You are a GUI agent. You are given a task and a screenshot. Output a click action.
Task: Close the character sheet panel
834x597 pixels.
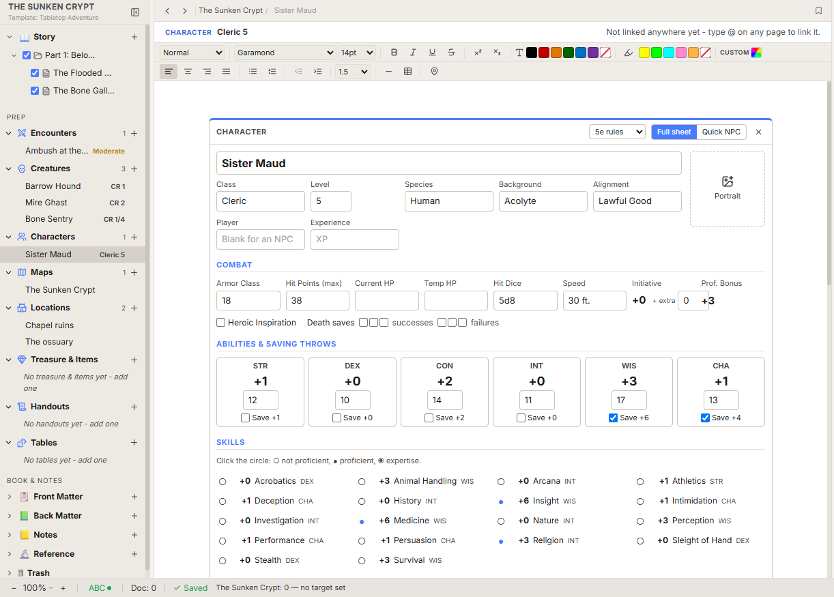click(x=758, y=132)
